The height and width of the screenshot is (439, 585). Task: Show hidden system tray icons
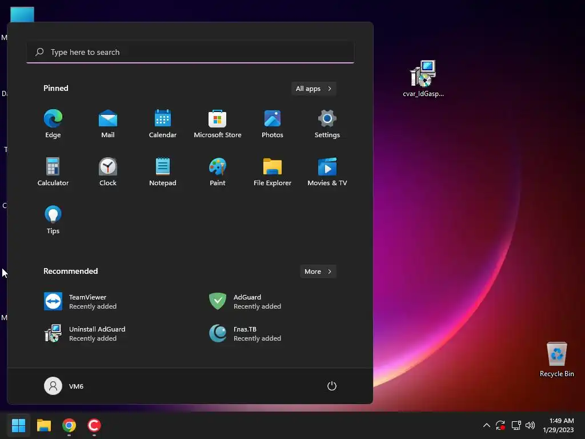pos(487,425)
